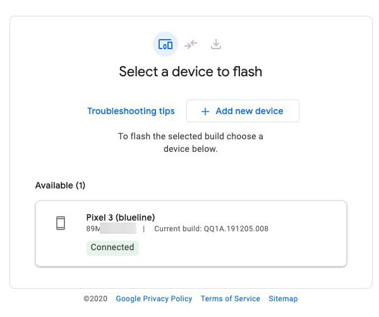Click the build selection arrows step icon
This screenshot has width=379, height=317.
191,45
